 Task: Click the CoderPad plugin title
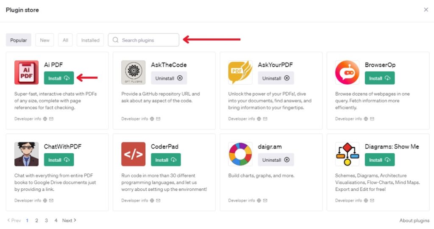[165, 146]
